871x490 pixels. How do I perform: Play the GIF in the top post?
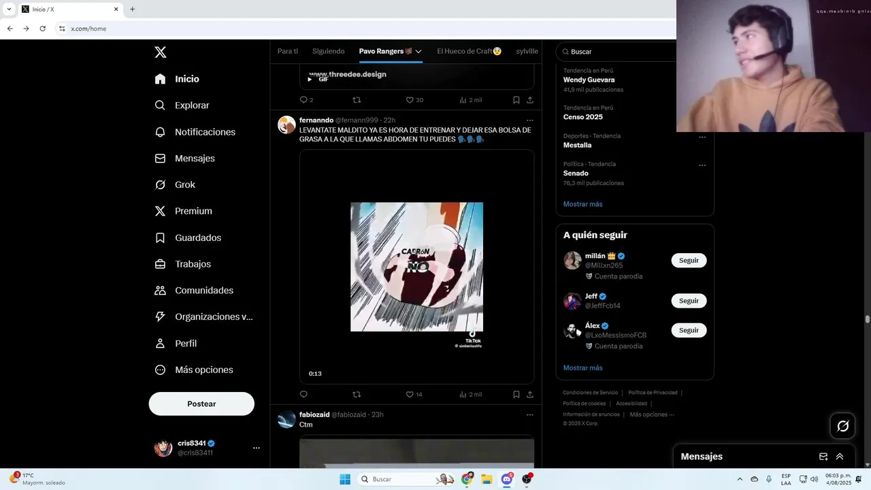point(310,79)
